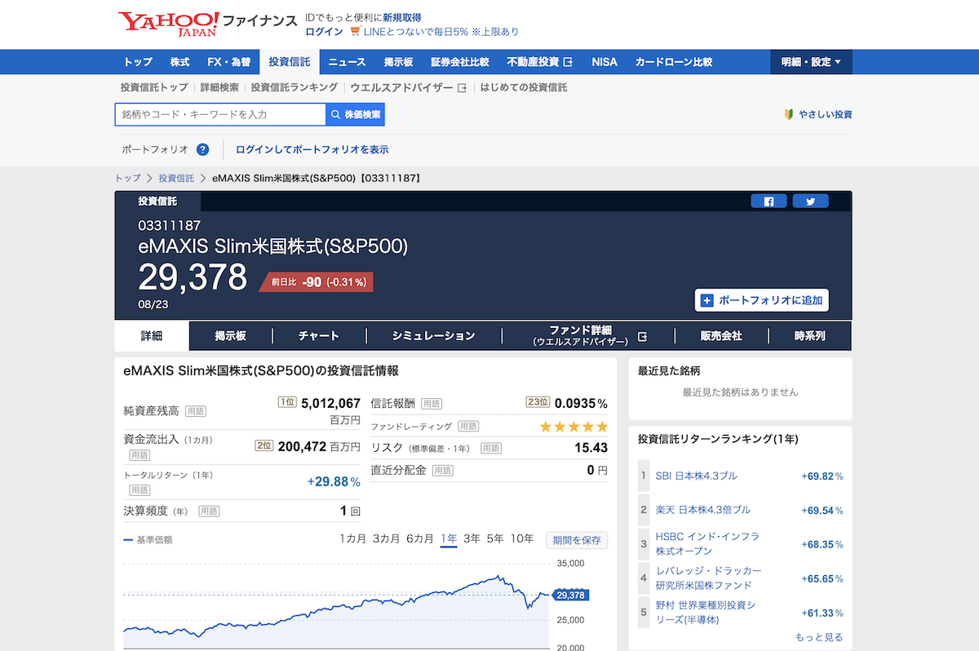Screen dimensions: 979x651
Task: Open the NISA navigation tab
Action: (605, 62)
